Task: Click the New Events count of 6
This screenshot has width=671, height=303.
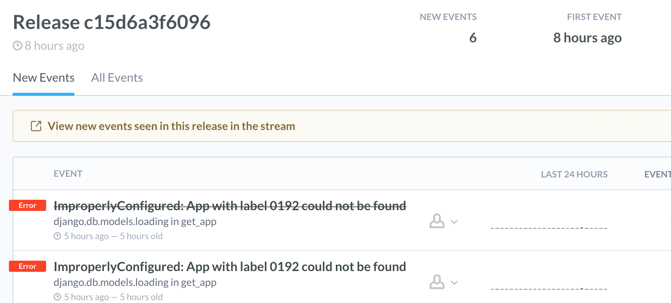Action: click(473, 38)
